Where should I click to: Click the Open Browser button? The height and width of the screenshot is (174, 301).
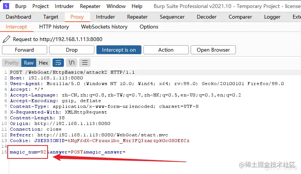[213, 50]
